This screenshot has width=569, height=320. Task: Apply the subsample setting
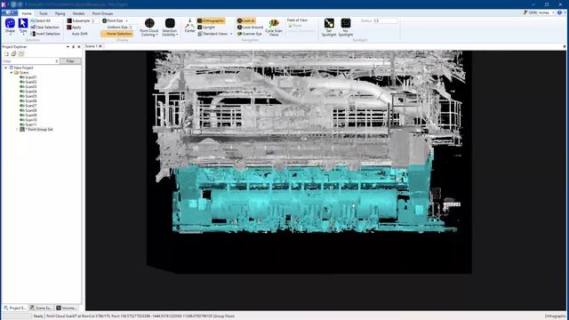(74, 28)
